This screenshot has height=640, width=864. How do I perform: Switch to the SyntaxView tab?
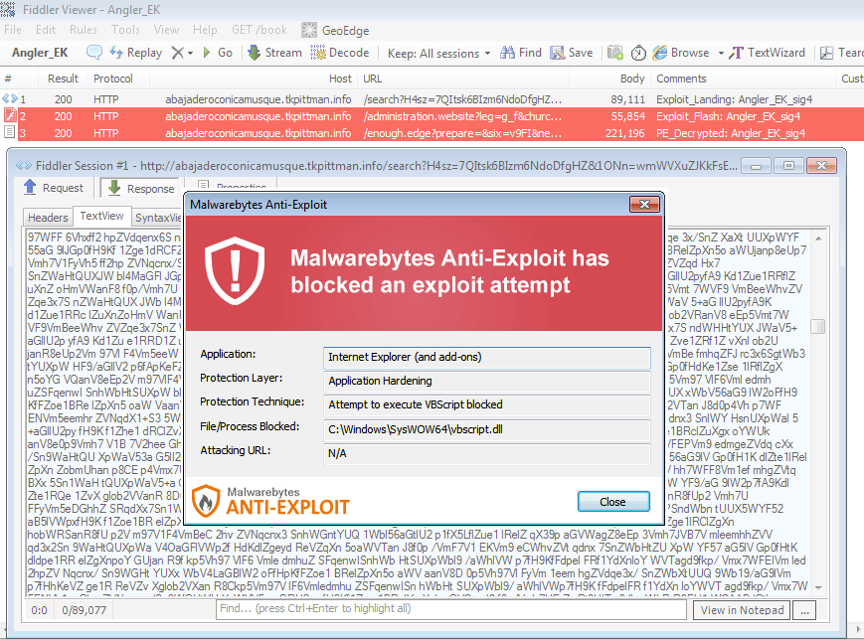pyautogui.click(x=159, y=216)
